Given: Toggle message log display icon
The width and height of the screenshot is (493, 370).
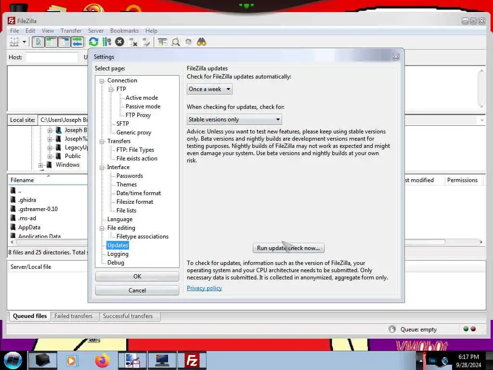Looking at the screenshot, I should point(38,42).
